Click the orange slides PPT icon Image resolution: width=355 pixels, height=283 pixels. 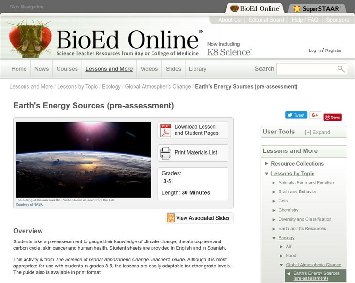(170, 218)
